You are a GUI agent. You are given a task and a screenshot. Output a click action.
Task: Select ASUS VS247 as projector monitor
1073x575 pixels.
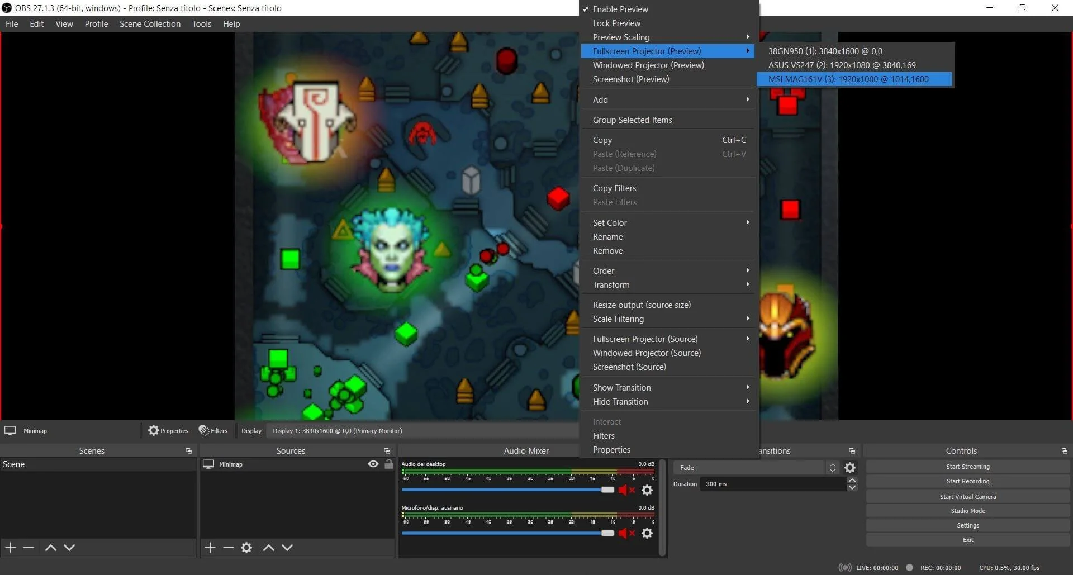(x=842, y=65)
